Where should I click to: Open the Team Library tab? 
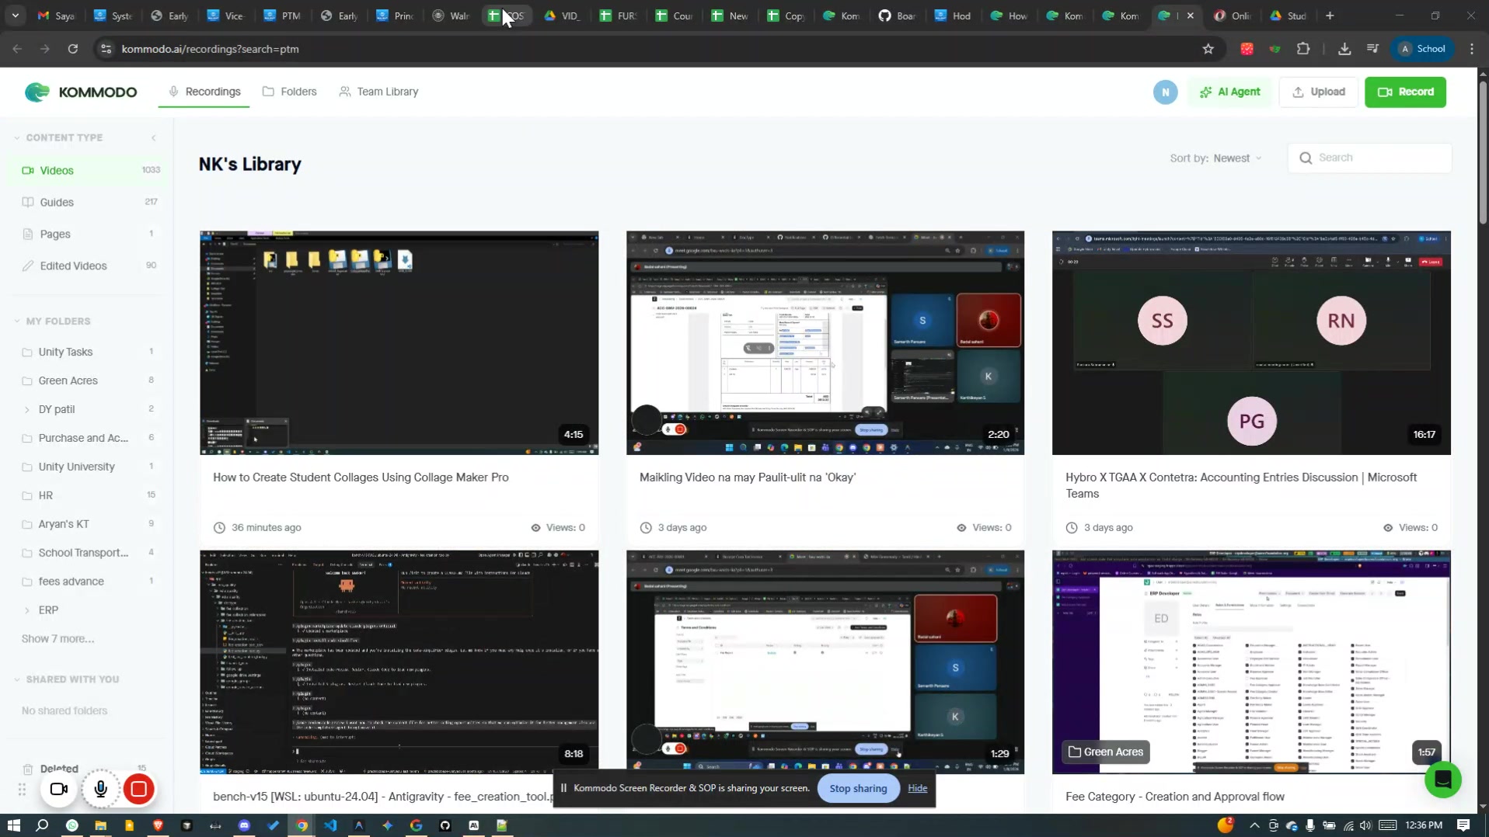pos(378,92)
